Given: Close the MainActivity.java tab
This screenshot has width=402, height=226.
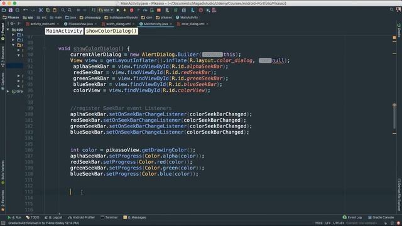Looking at the screenshot, I should [171, 24].
